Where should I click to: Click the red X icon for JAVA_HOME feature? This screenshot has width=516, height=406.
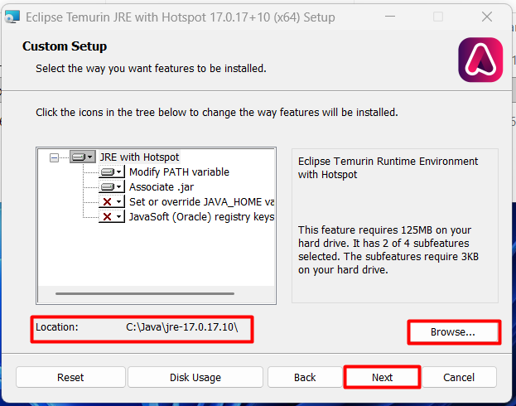(111, 201)
